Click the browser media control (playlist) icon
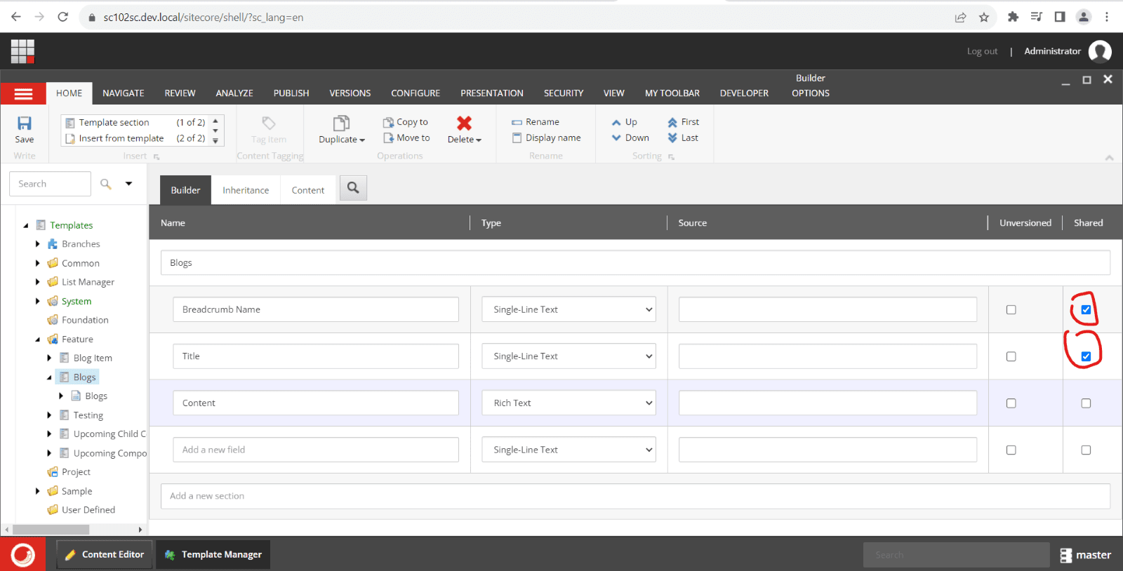 [x=1037, y=17]
